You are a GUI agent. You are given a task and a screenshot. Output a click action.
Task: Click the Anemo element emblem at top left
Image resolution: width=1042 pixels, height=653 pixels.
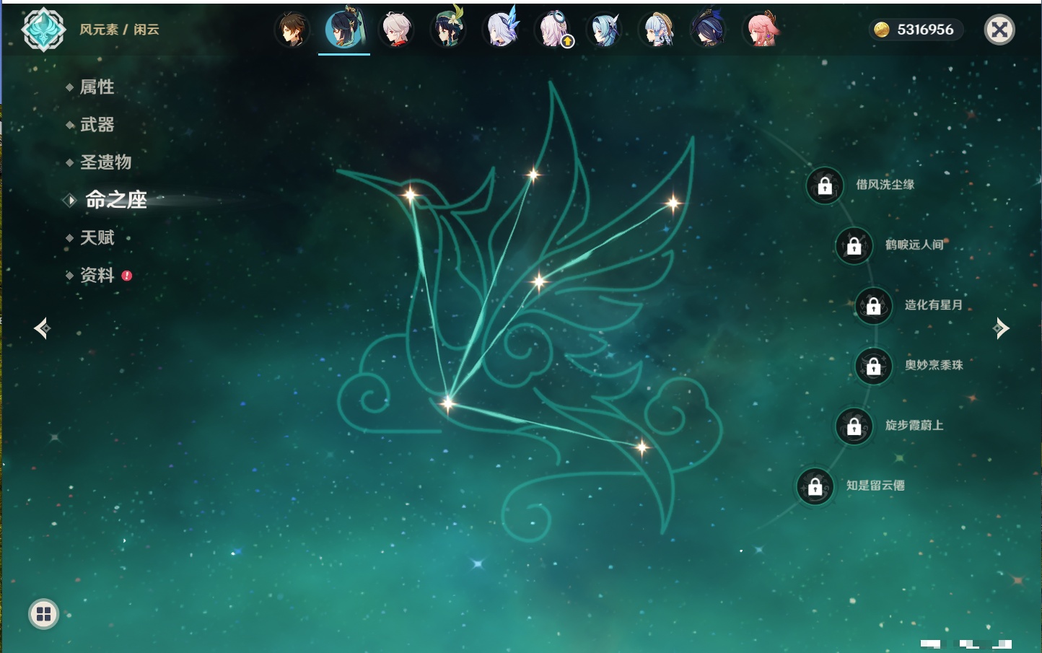[x=43, y=30]
